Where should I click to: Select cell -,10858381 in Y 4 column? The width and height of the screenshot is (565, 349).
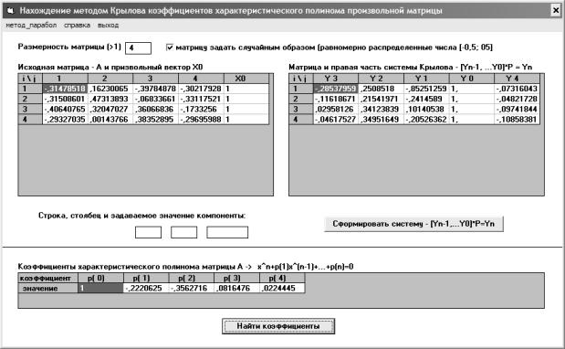coord(517,120)
